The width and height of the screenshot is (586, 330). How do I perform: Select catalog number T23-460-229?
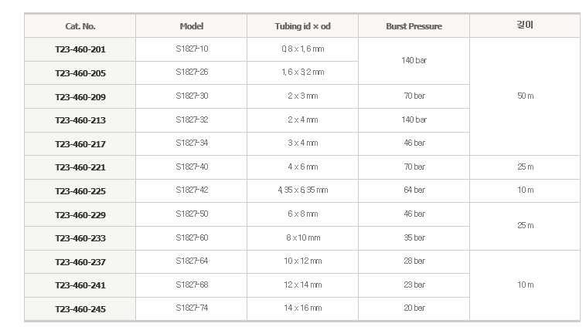click(80, 215)
